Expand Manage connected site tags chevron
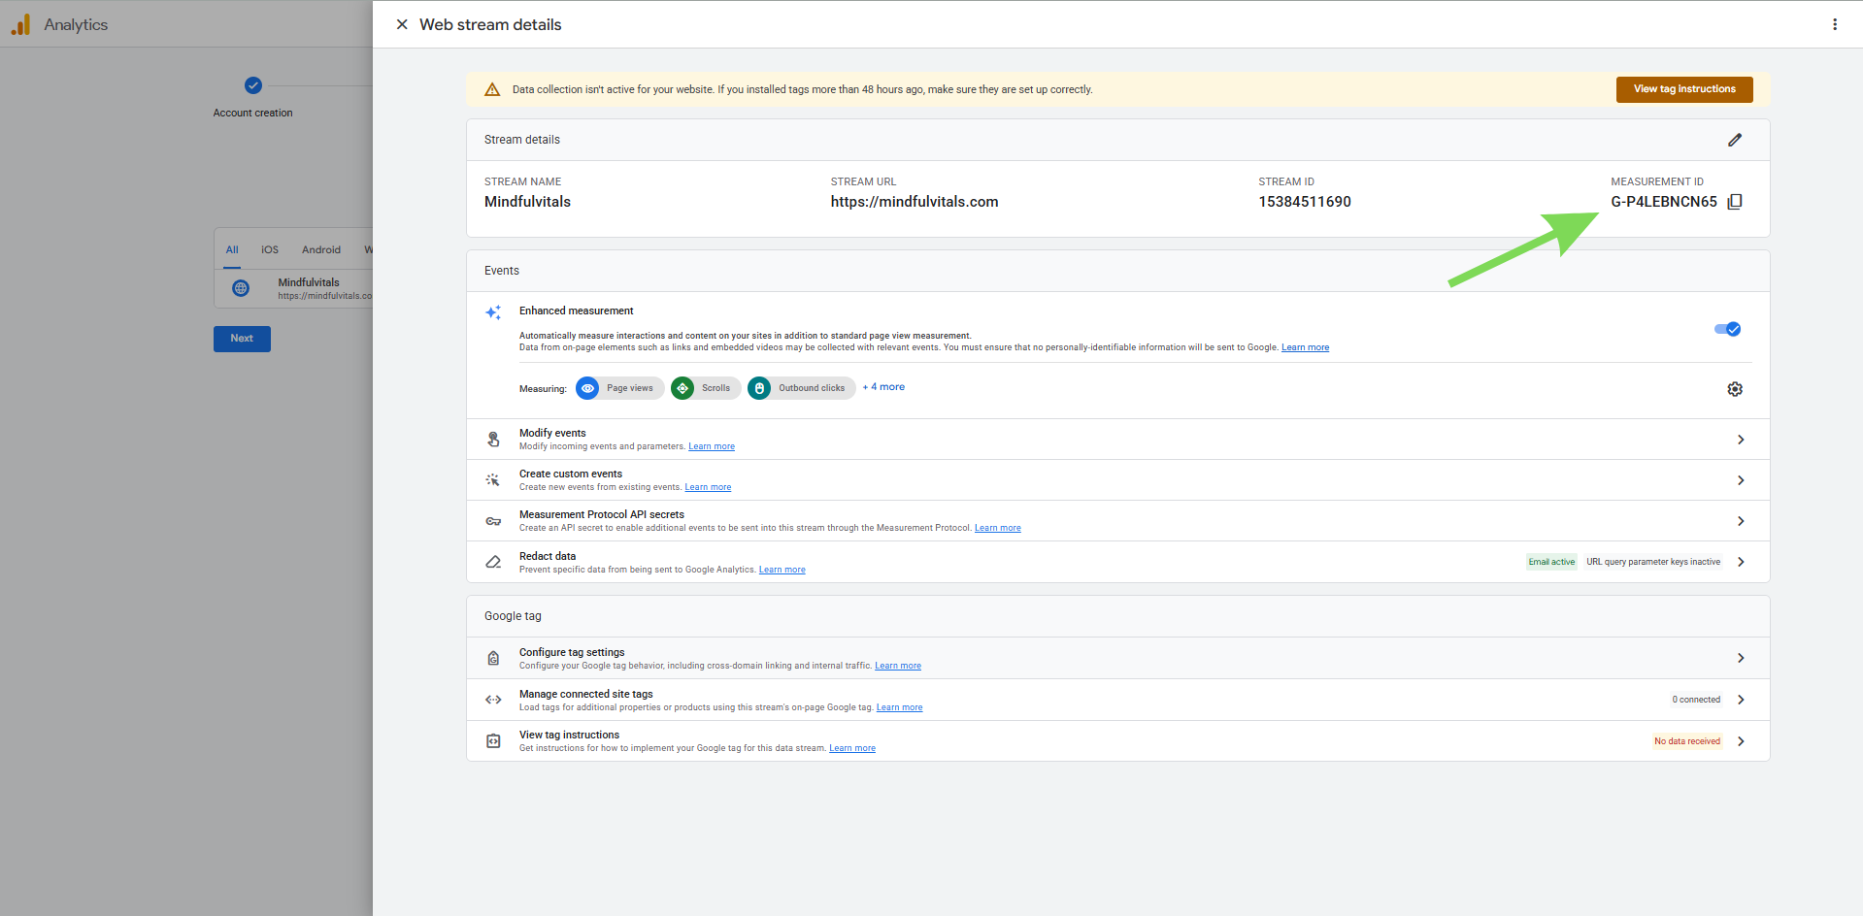Screen dimensions: 1863x916 coord(1741,700)
